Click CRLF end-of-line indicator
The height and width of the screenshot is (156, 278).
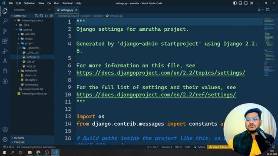coord(188,147)
